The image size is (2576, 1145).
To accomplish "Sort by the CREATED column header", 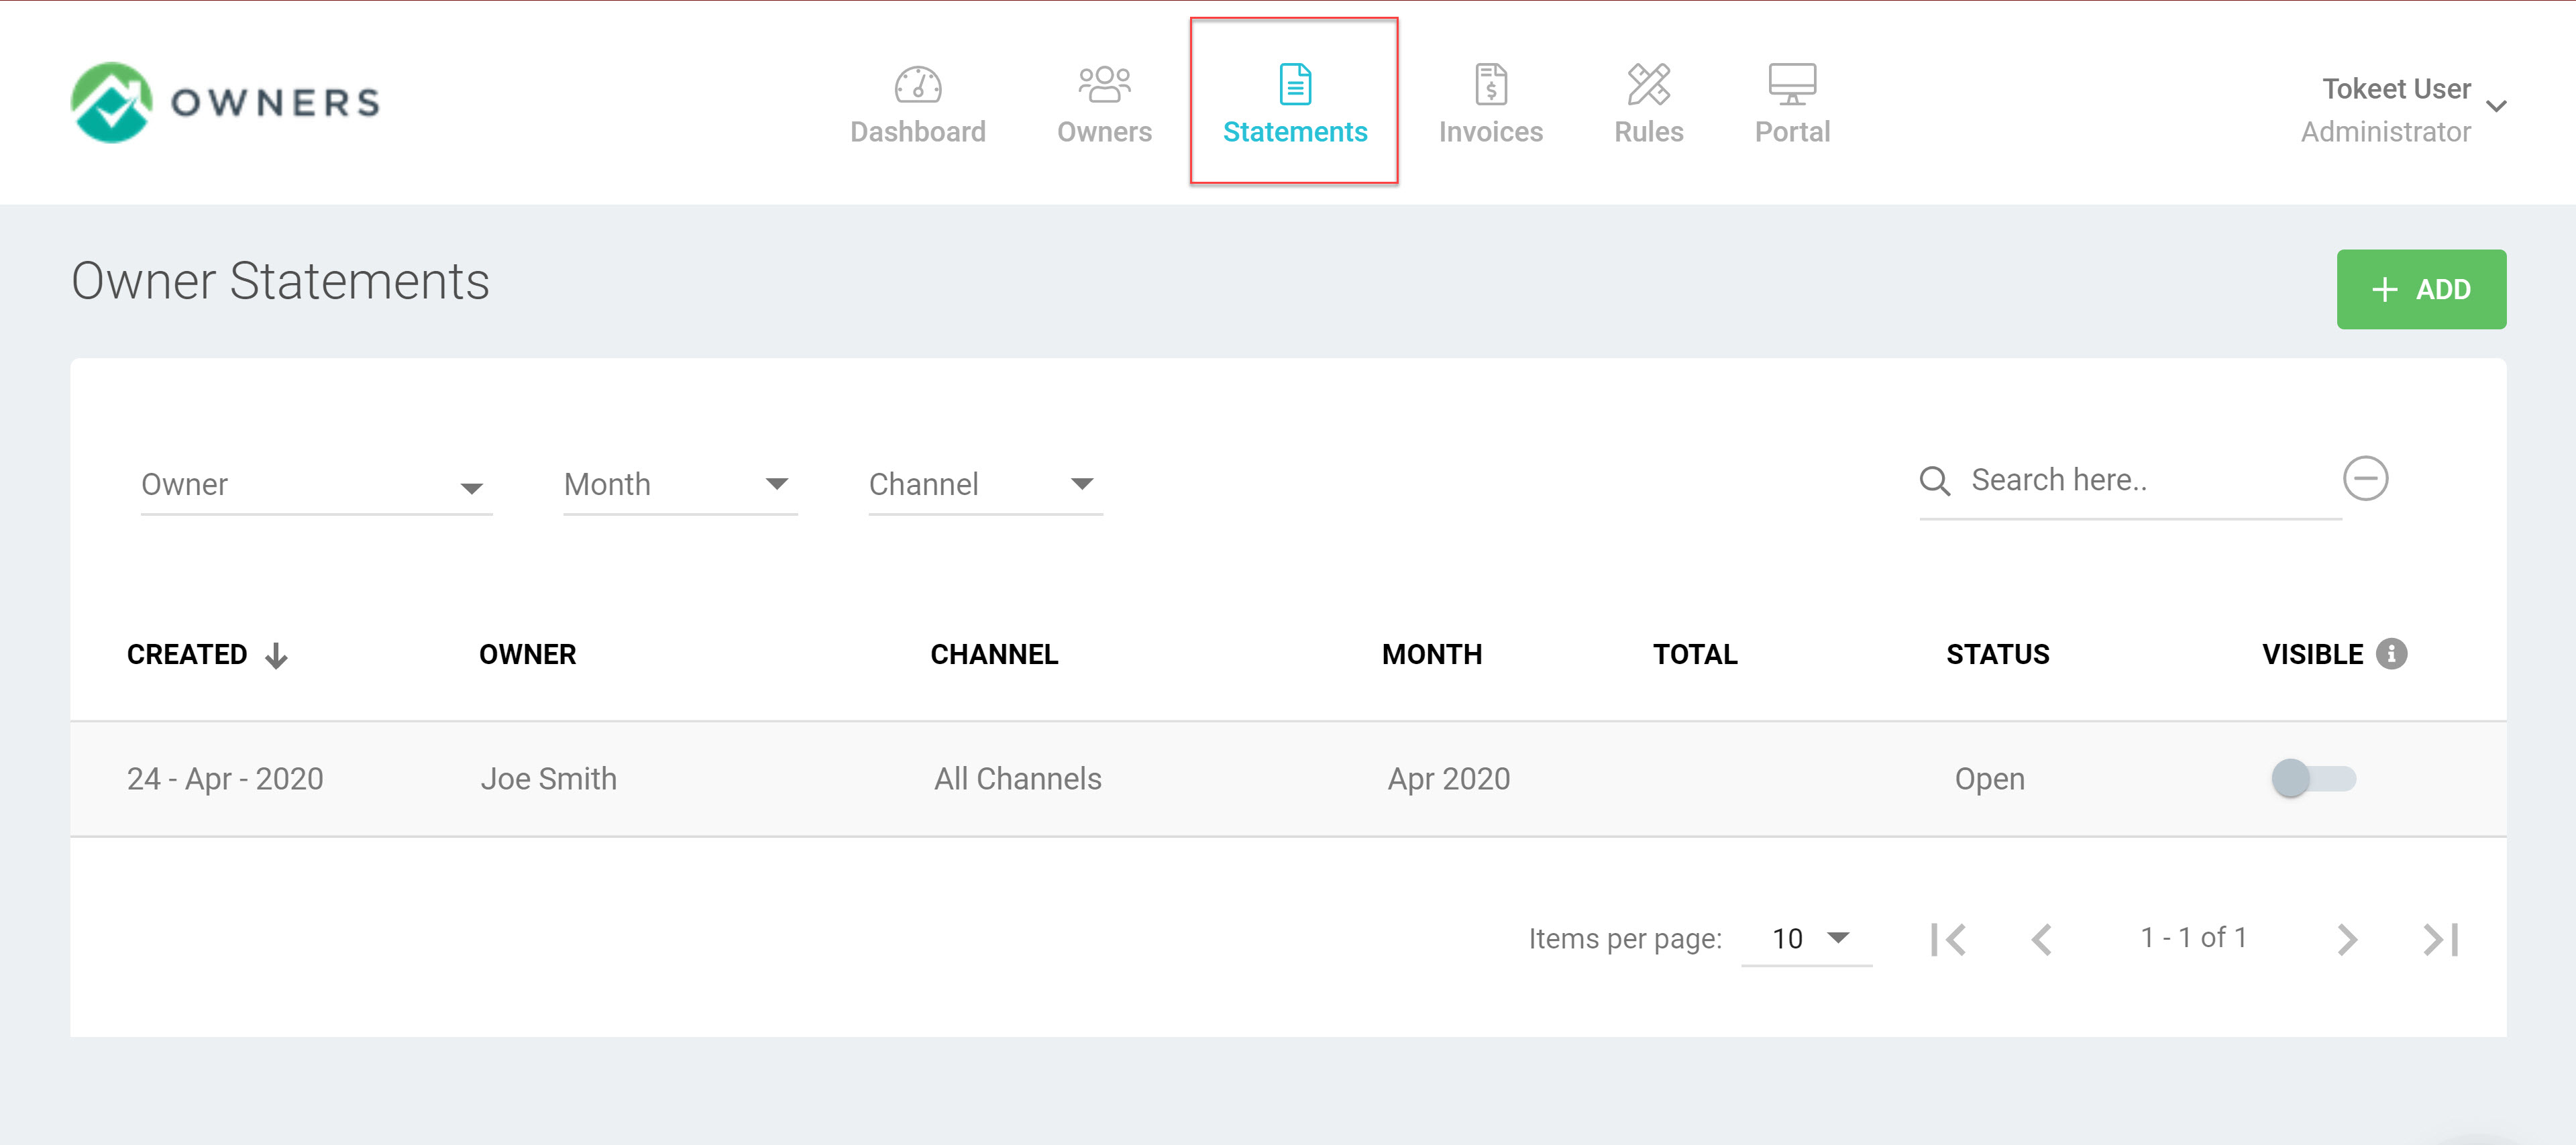I will tap(187, 655).
